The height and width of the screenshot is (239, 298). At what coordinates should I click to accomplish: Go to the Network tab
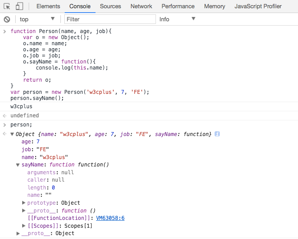[141, 6]
